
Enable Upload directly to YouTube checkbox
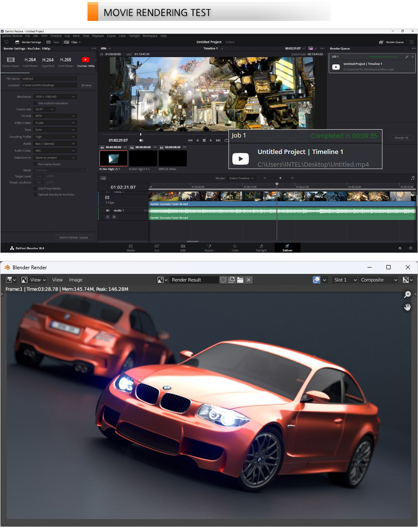(35, 194)
